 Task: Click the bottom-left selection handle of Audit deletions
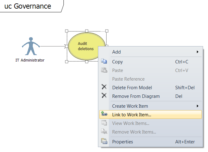67,62
